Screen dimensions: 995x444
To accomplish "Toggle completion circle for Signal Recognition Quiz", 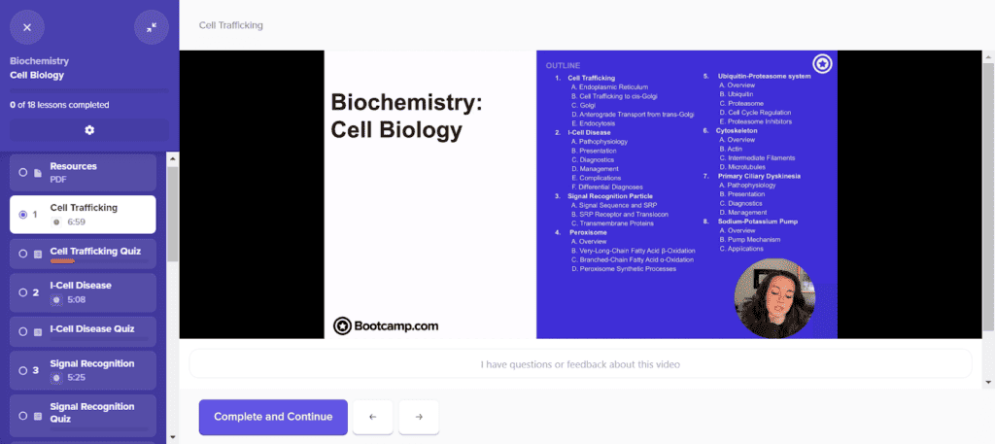I will pos(23,416).
